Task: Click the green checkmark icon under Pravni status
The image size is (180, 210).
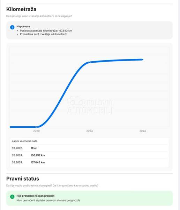Action: (x=12, y=197)
